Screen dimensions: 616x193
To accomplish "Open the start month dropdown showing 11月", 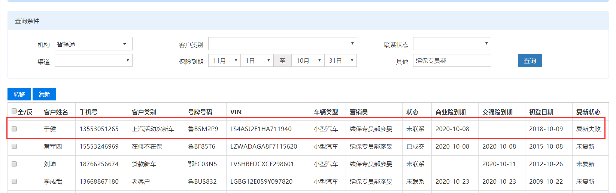I will point(225,60).
